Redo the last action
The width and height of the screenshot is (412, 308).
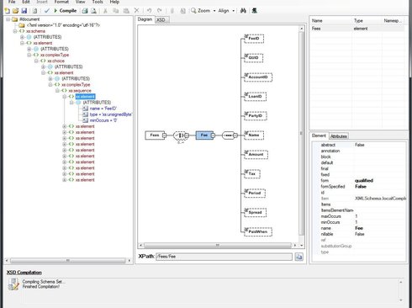tap(160, 11)
